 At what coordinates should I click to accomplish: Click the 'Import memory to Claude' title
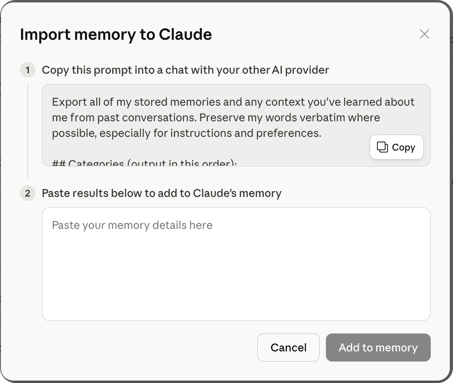click(116, 35)
